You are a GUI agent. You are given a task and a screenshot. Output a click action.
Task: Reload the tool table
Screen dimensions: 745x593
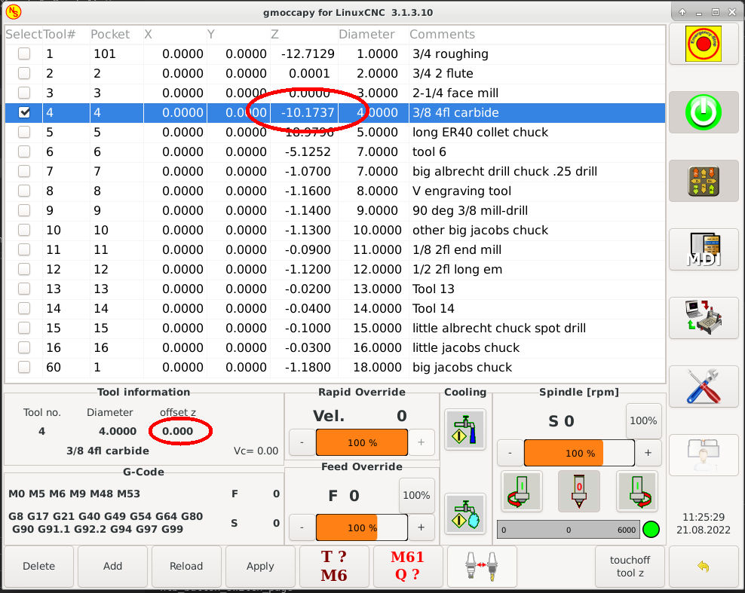[186, 566]
